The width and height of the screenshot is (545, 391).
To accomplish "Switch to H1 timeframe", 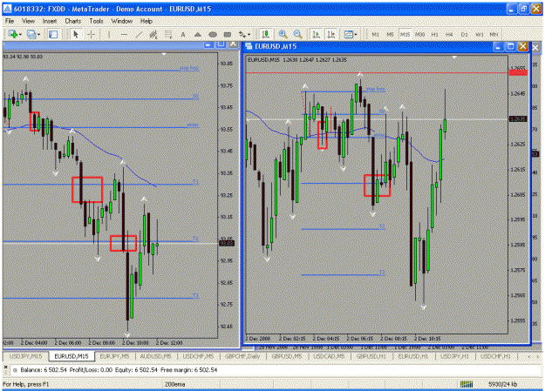I will point(434,34).
